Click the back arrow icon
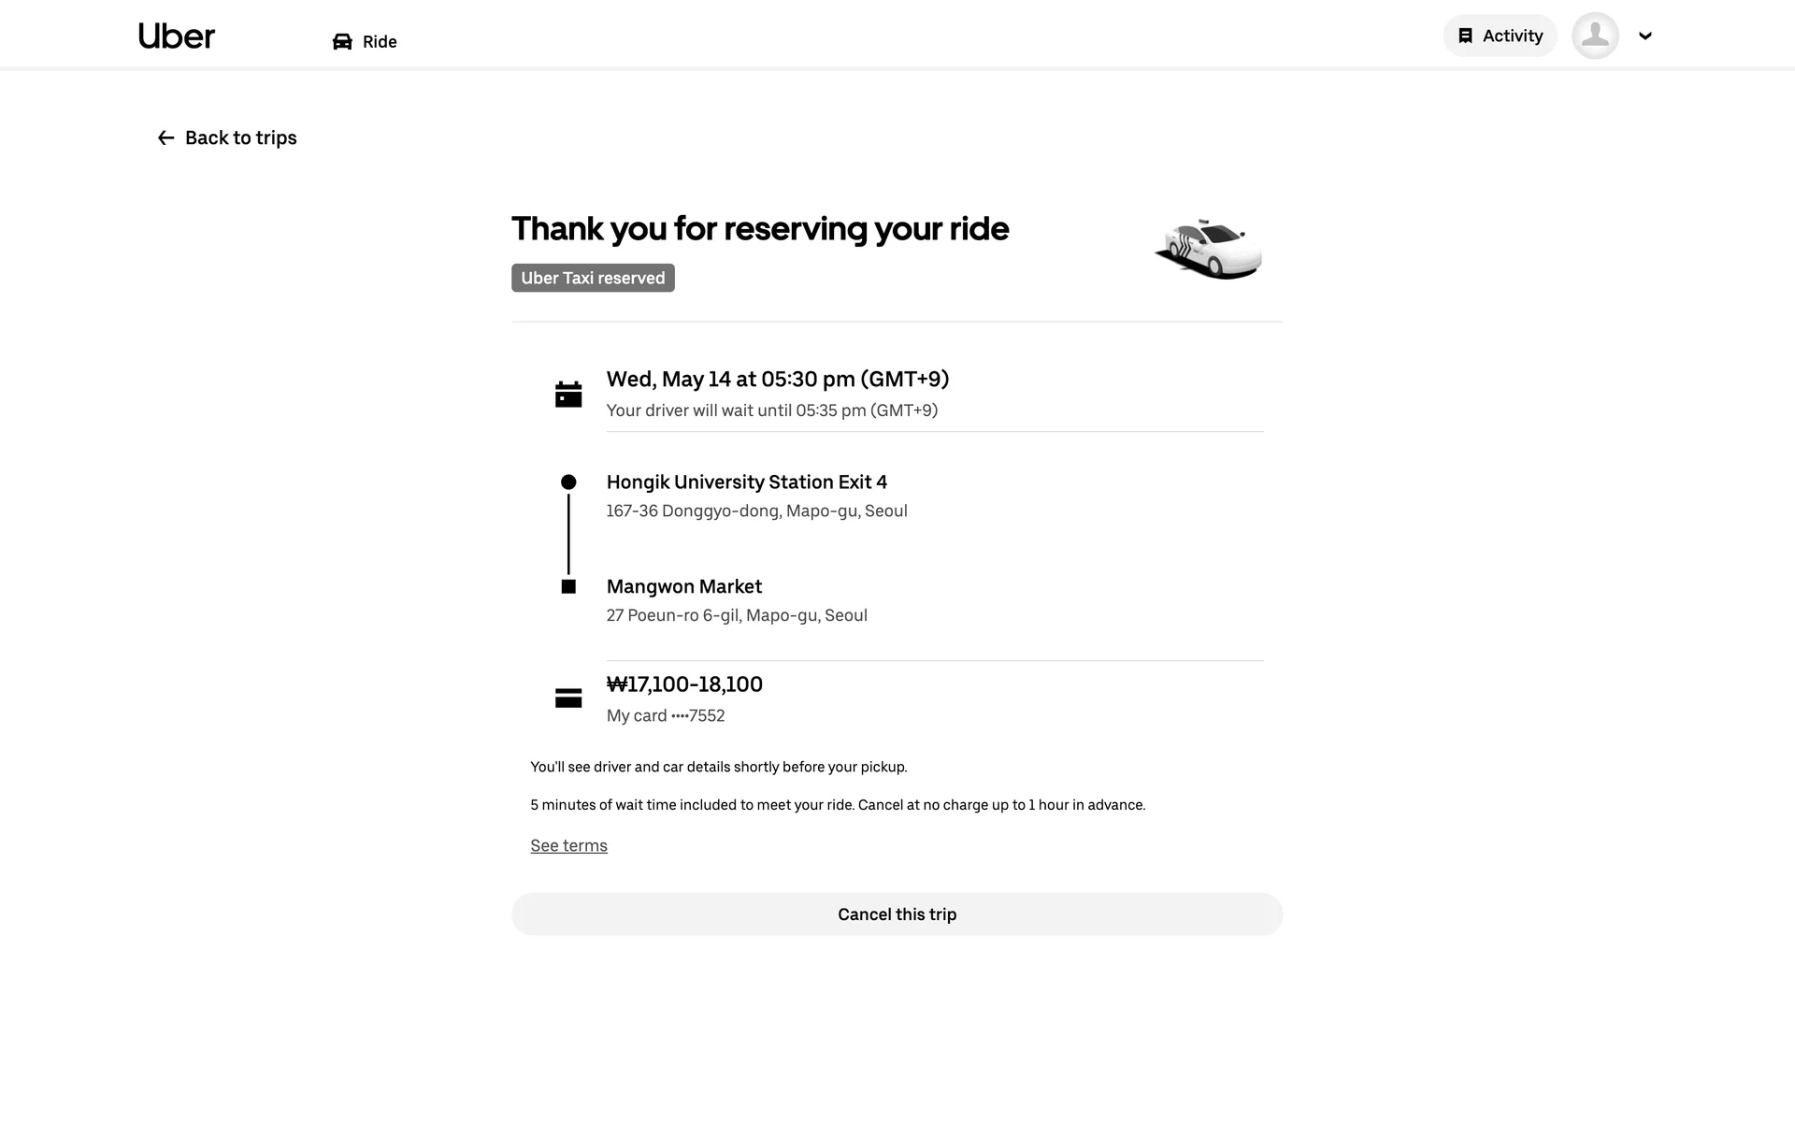The height and width of the screenshot is (1122, 1795). coord(165,138)
